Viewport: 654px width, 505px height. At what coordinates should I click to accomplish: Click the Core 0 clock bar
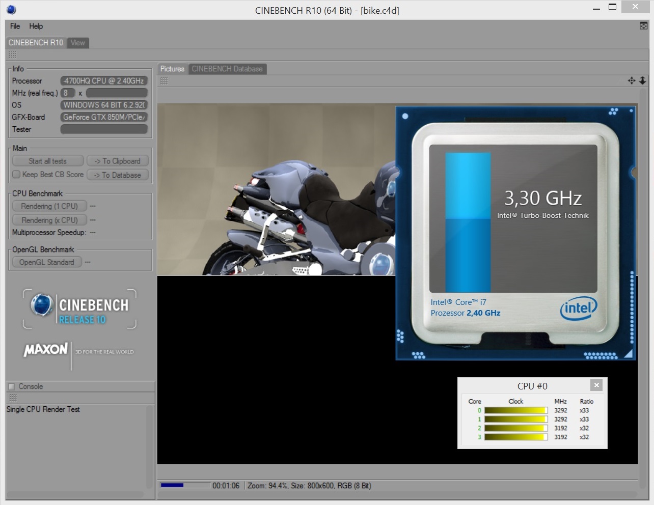click(x=515, y=410)
